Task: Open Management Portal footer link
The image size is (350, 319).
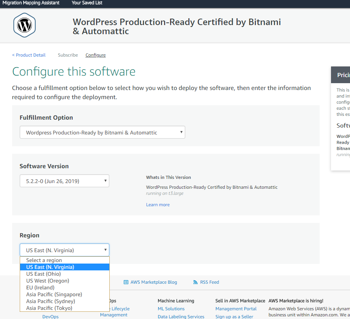Action: coord(236,309)
